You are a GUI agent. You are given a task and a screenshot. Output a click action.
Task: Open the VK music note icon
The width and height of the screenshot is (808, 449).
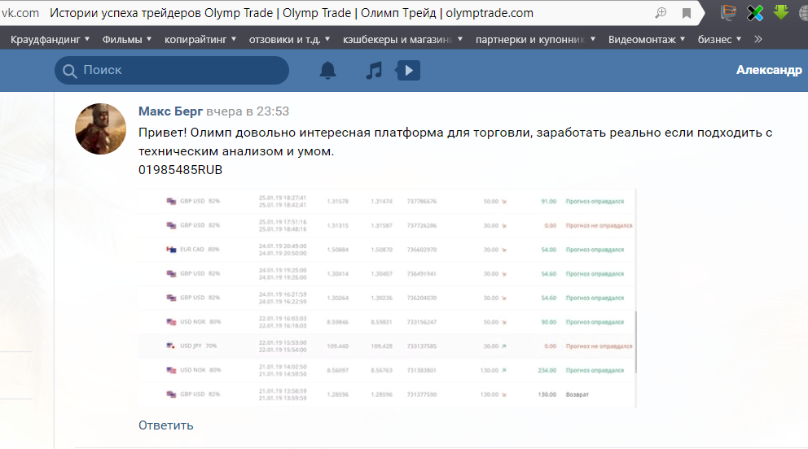[374, 70]
